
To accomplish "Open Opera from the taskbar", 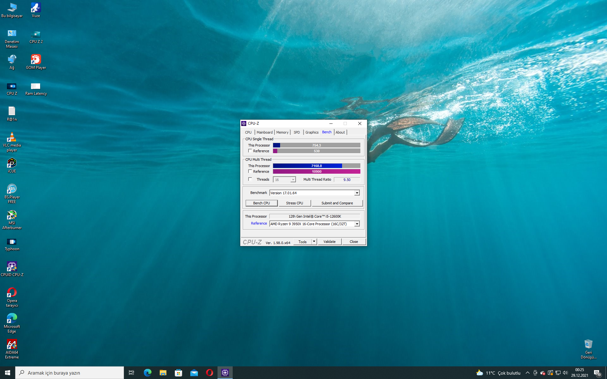I will [209, 373].
